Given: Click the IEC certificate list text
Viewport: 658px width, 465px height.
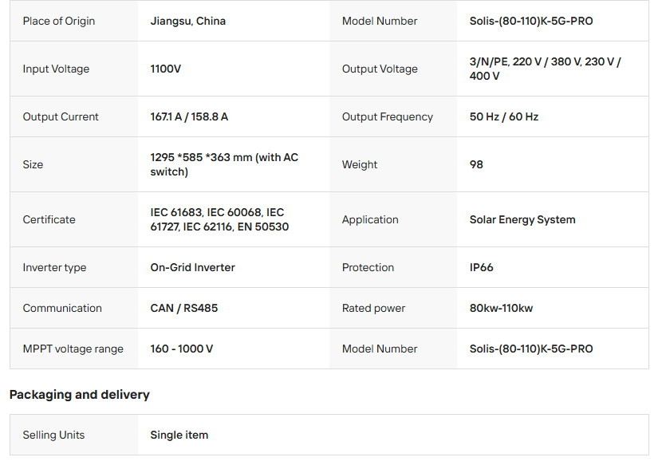Looking at the screenshot, I should click(219, 219).
